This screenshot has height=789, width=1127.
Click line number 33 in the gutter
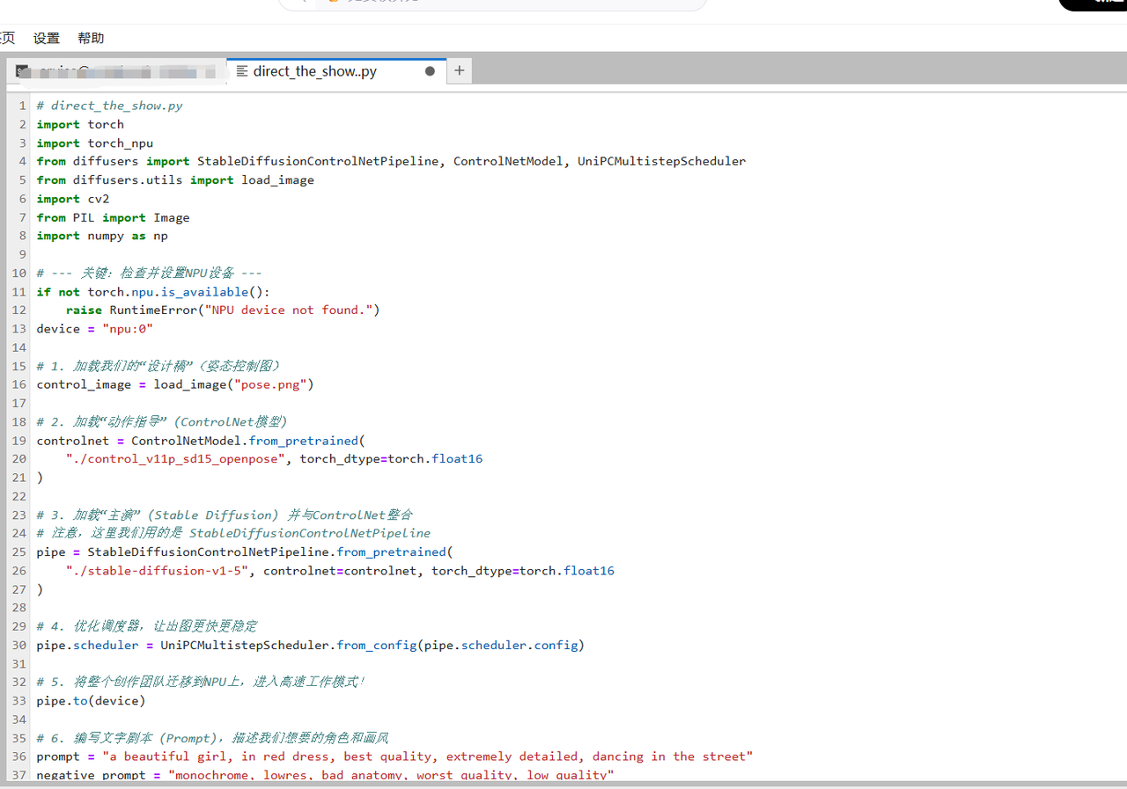pyautogui.click(x=19, y=701)
